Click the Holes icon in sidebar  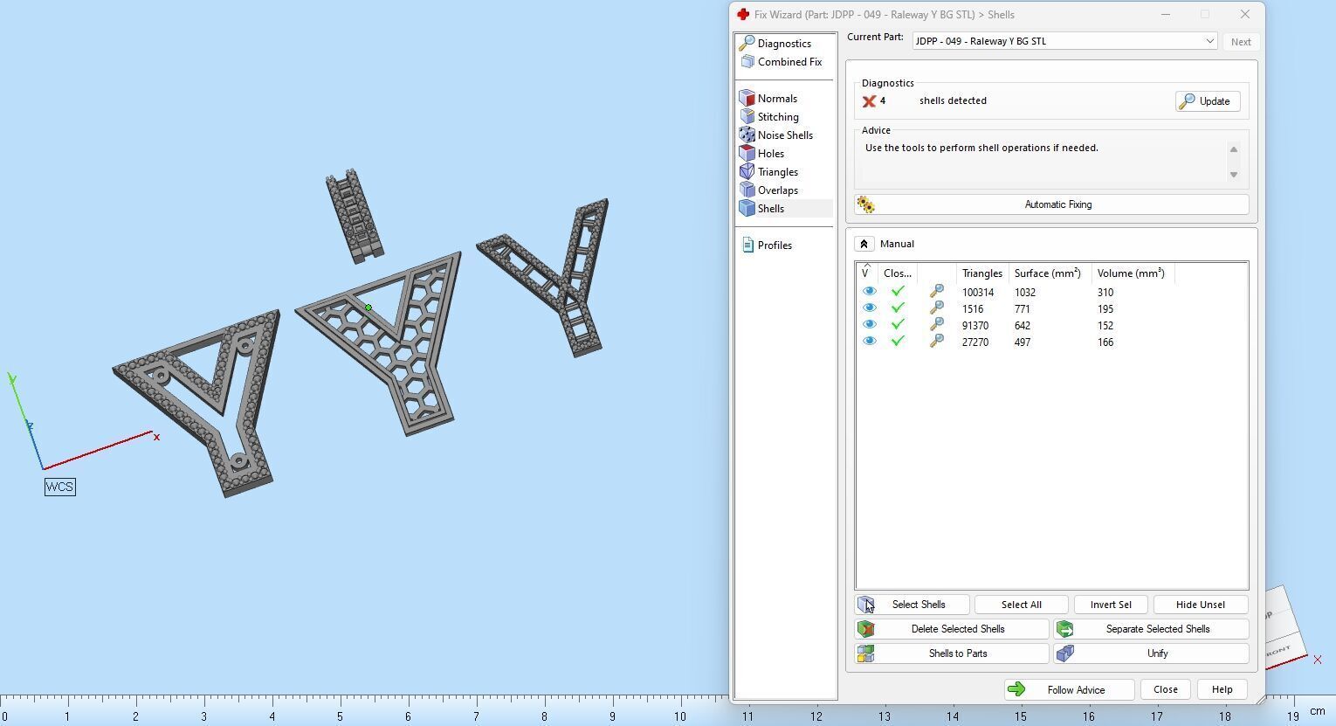click(747, 153)
